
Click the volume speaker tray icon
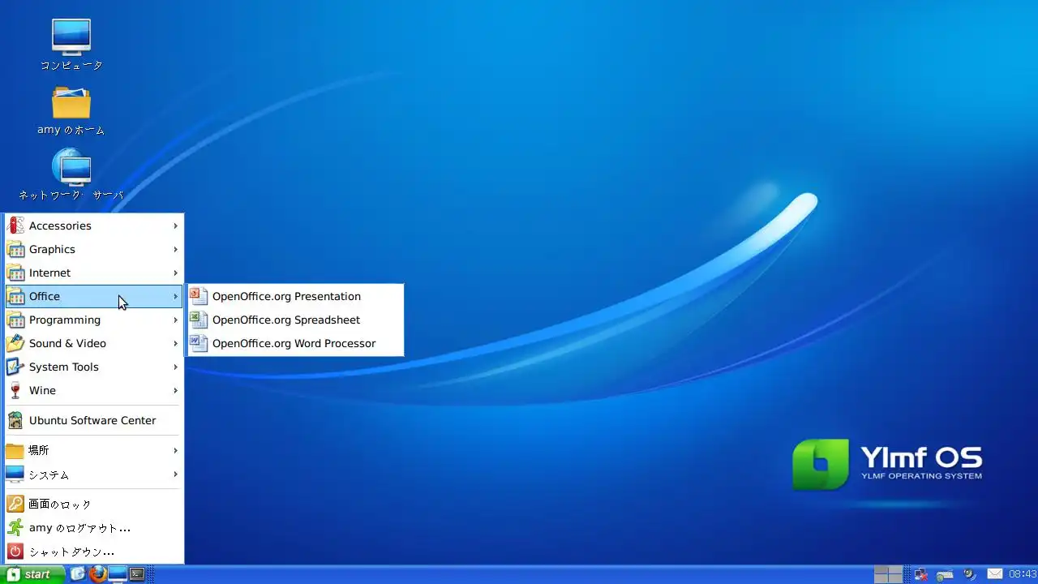[x=969, y=574]
